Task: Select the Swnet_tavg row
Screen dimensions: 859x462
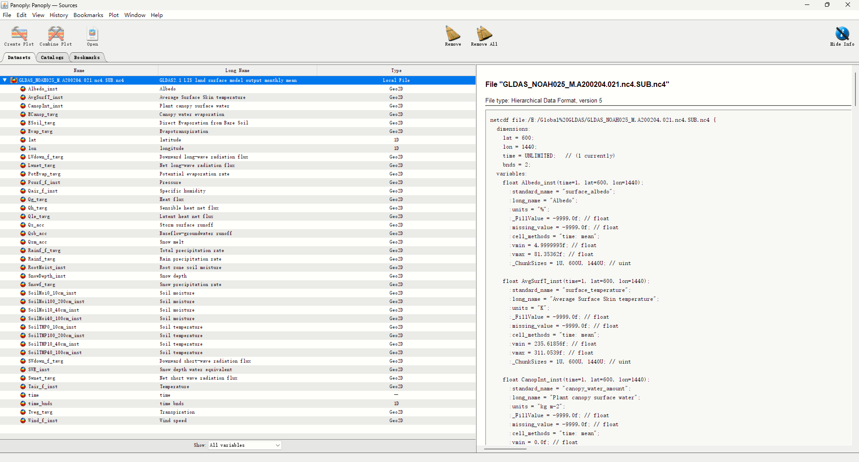Action: coord(238,378)
